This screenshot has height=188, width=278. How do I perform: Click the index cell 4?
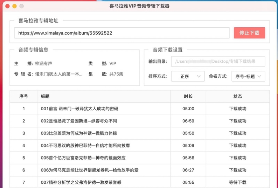(24, 145)
